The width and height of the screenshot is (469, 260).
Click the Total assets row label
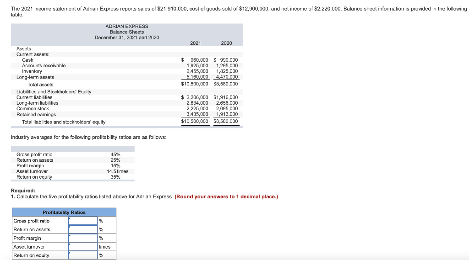[40, 85]
